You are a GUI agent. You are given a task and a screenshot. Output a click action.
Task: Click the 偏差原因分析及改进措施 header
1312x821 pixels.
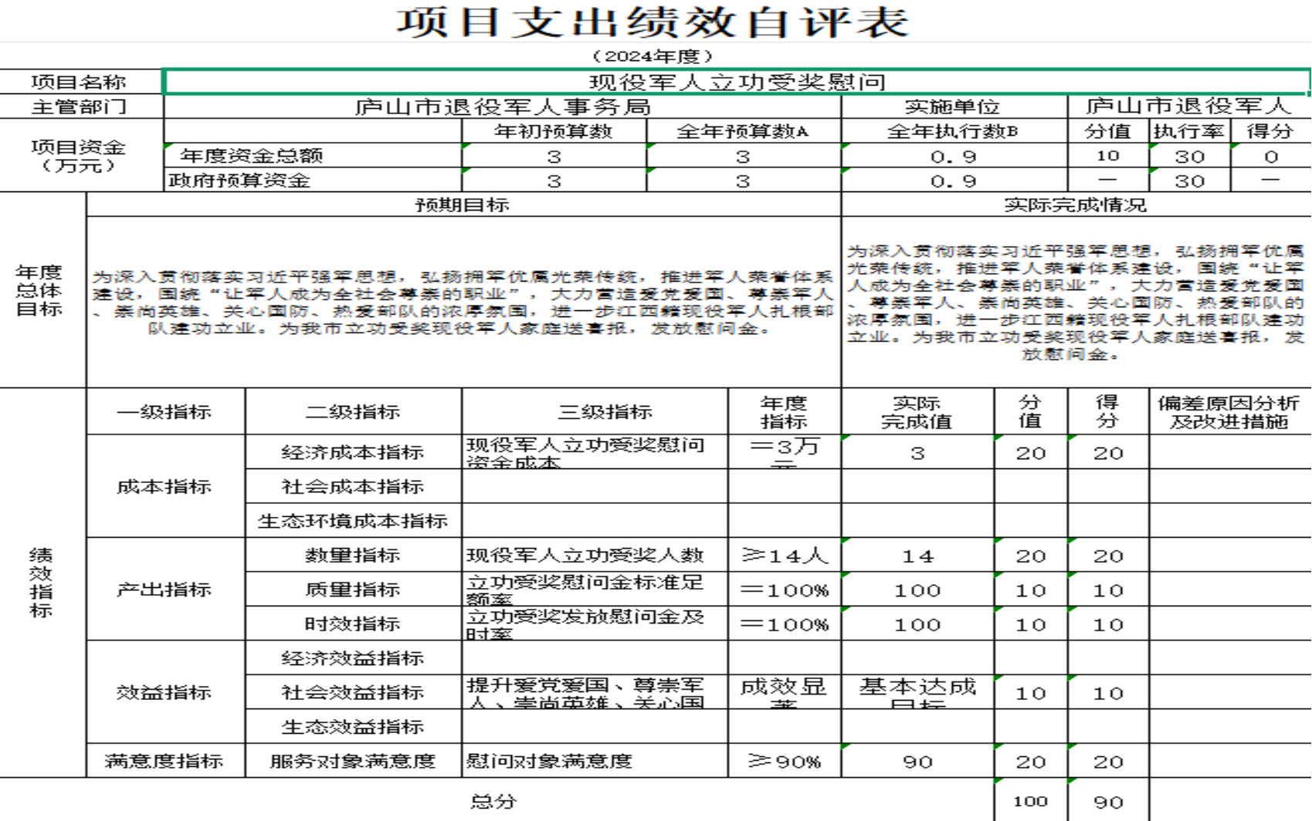pos(1228,412)
